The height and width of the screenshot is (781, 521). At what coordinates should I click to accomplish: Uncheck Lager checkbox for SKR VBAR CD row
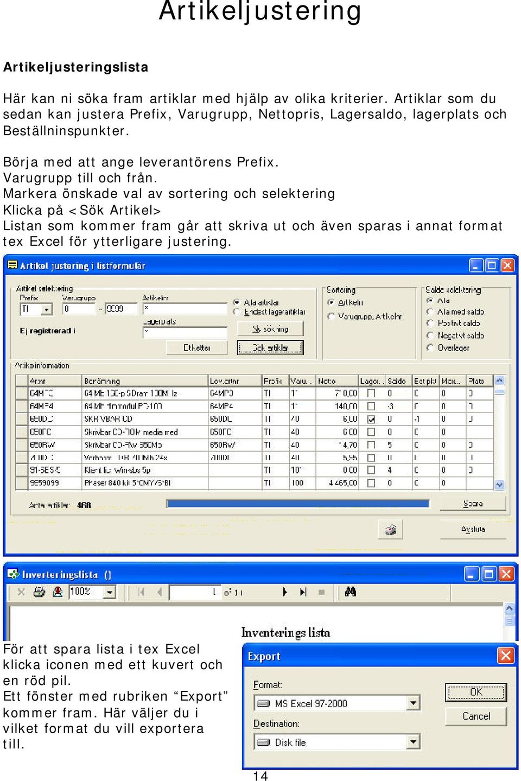(x=371, y=419)
